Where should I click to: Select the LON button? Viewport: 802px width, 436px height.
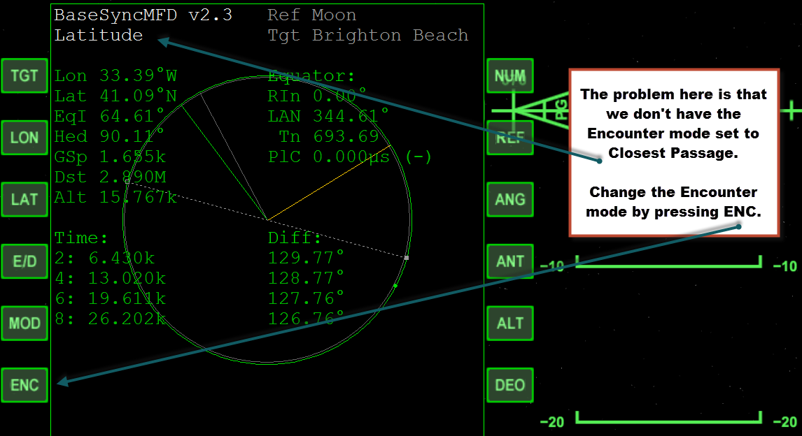(24, 138)
